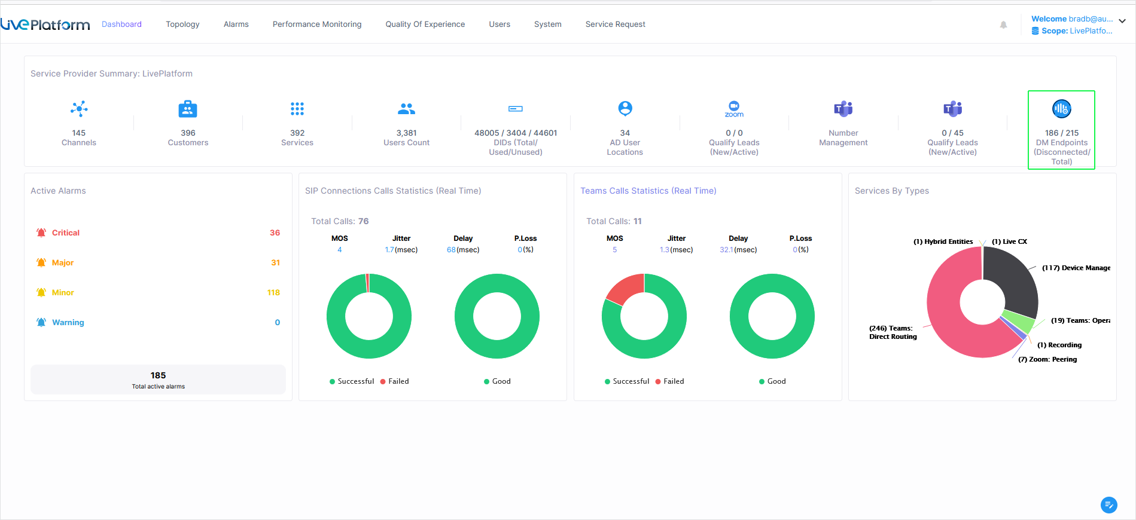Open the Topology menu
Image resolution: width=1136 pixels, height=520 pixels.
pos(182,25)
